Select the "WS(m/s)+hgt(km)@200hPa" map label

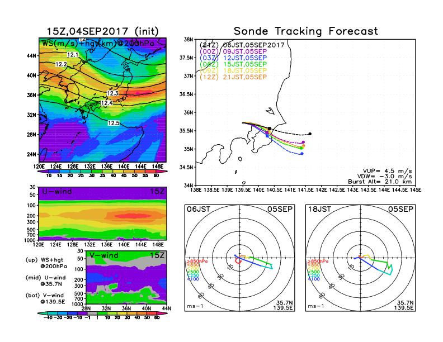98,44
